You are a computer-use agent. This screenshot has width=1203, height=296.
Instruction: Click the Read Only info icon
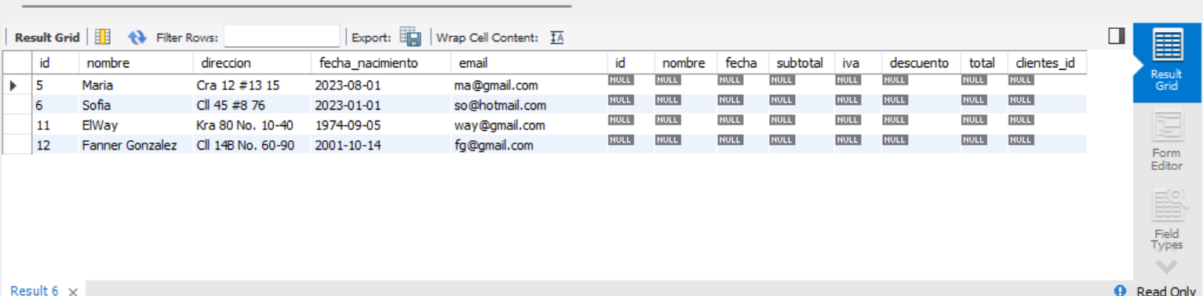[1120, 291]
